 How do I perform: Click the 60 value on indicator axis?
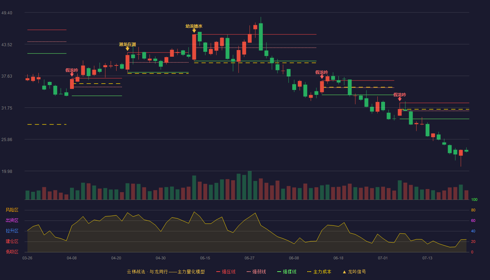point(473,220)
